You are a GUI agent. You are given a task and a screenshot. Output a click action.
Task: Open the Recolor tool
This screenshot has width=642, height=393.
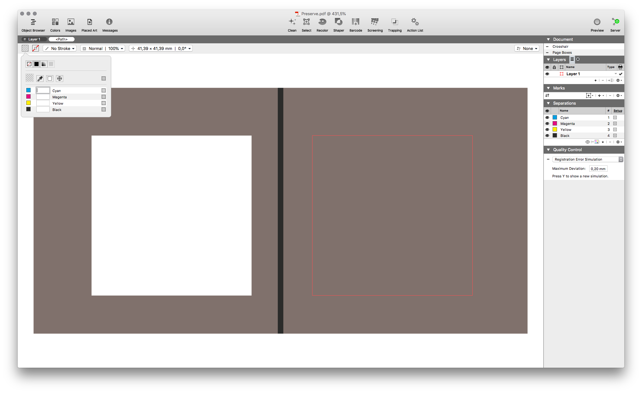[x=322, y=25]
